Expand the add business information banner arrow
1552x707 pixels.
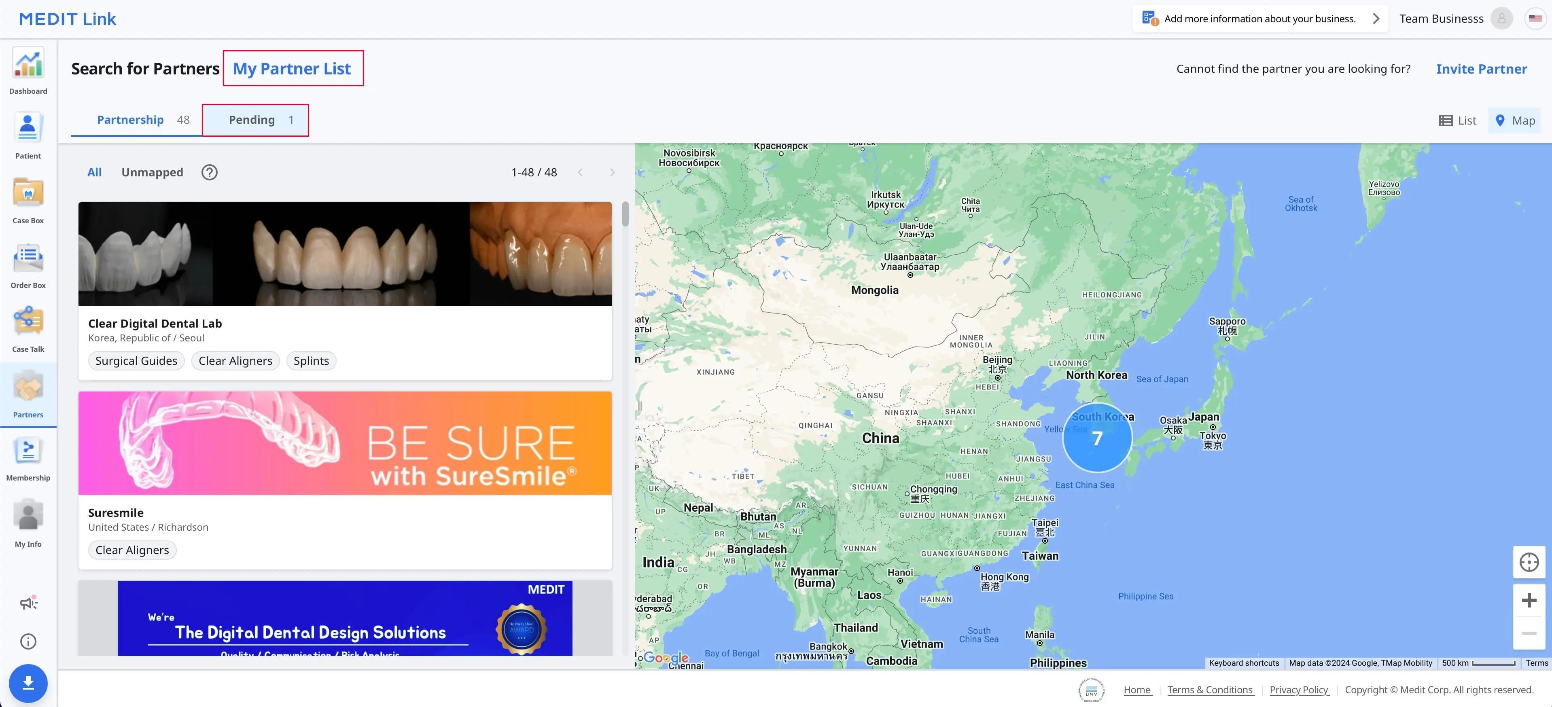[1376, 19]
